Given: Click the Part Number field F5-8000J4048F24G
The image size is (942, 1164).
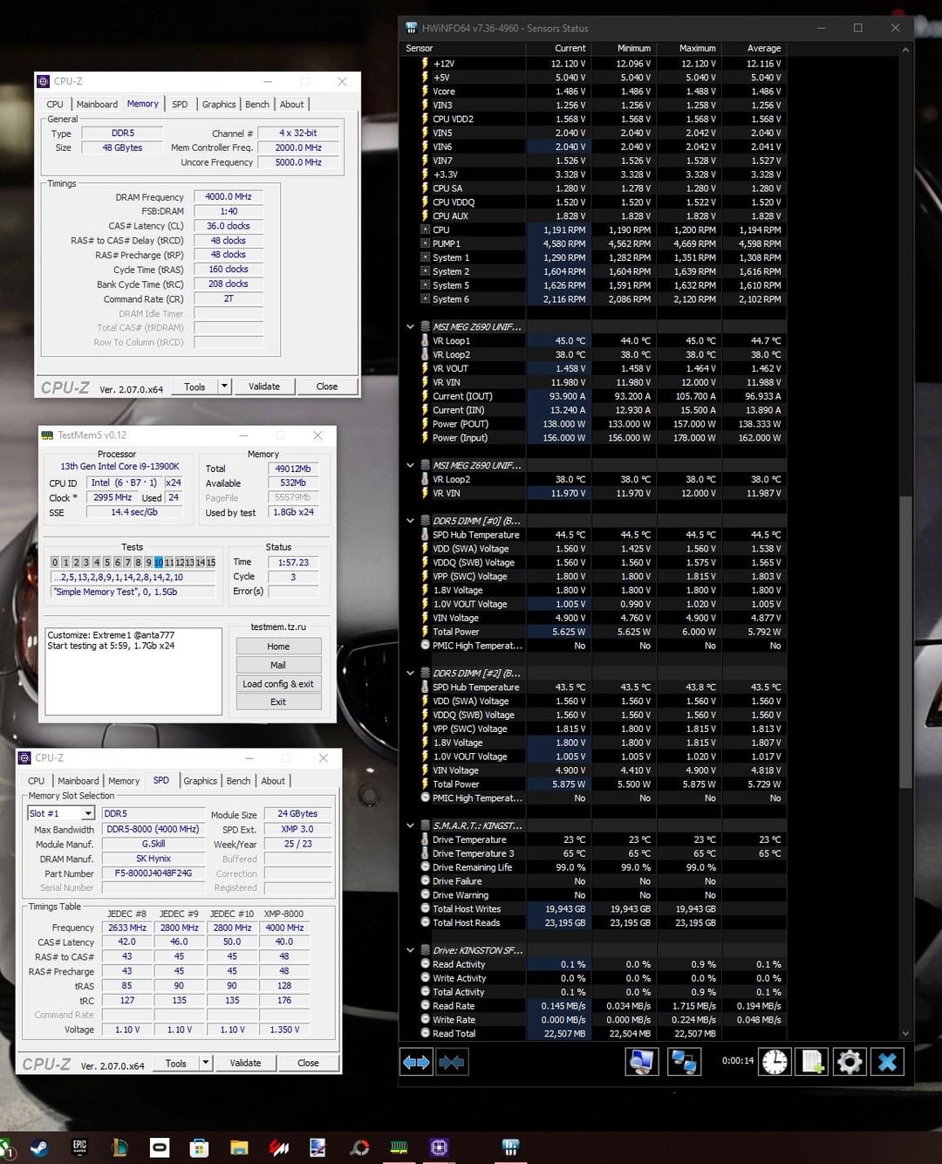Looking at the screenshot, I should [x=155, y=873].
